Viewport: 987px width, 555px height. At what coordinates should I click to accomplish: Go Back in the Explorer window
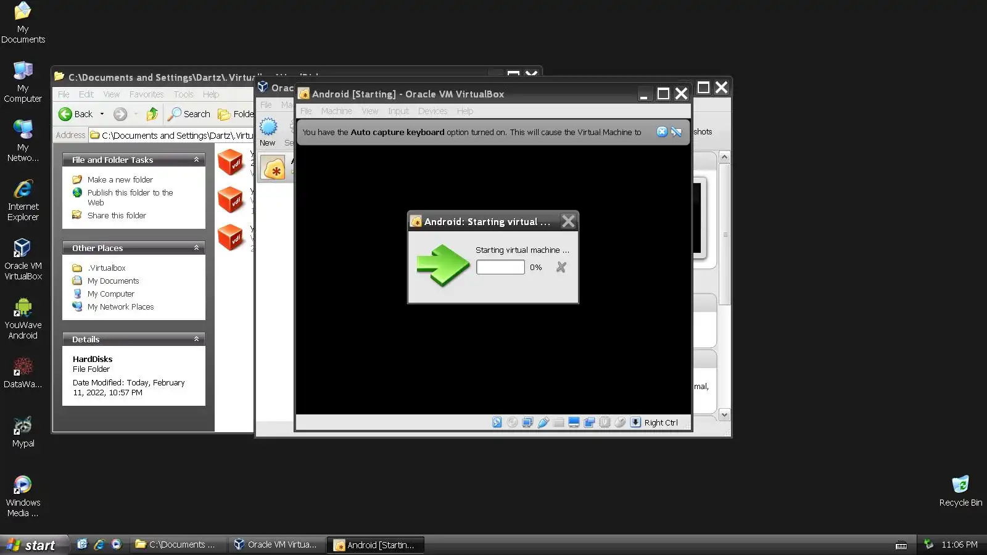coord(76,114)
